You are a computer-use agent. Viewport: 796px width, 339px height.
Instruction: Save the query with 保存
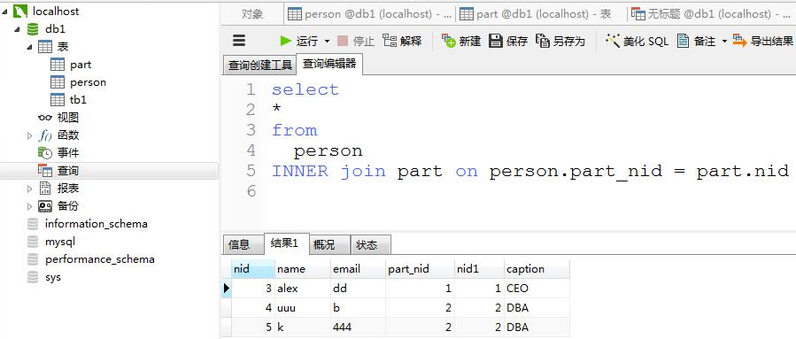point(508,41)
